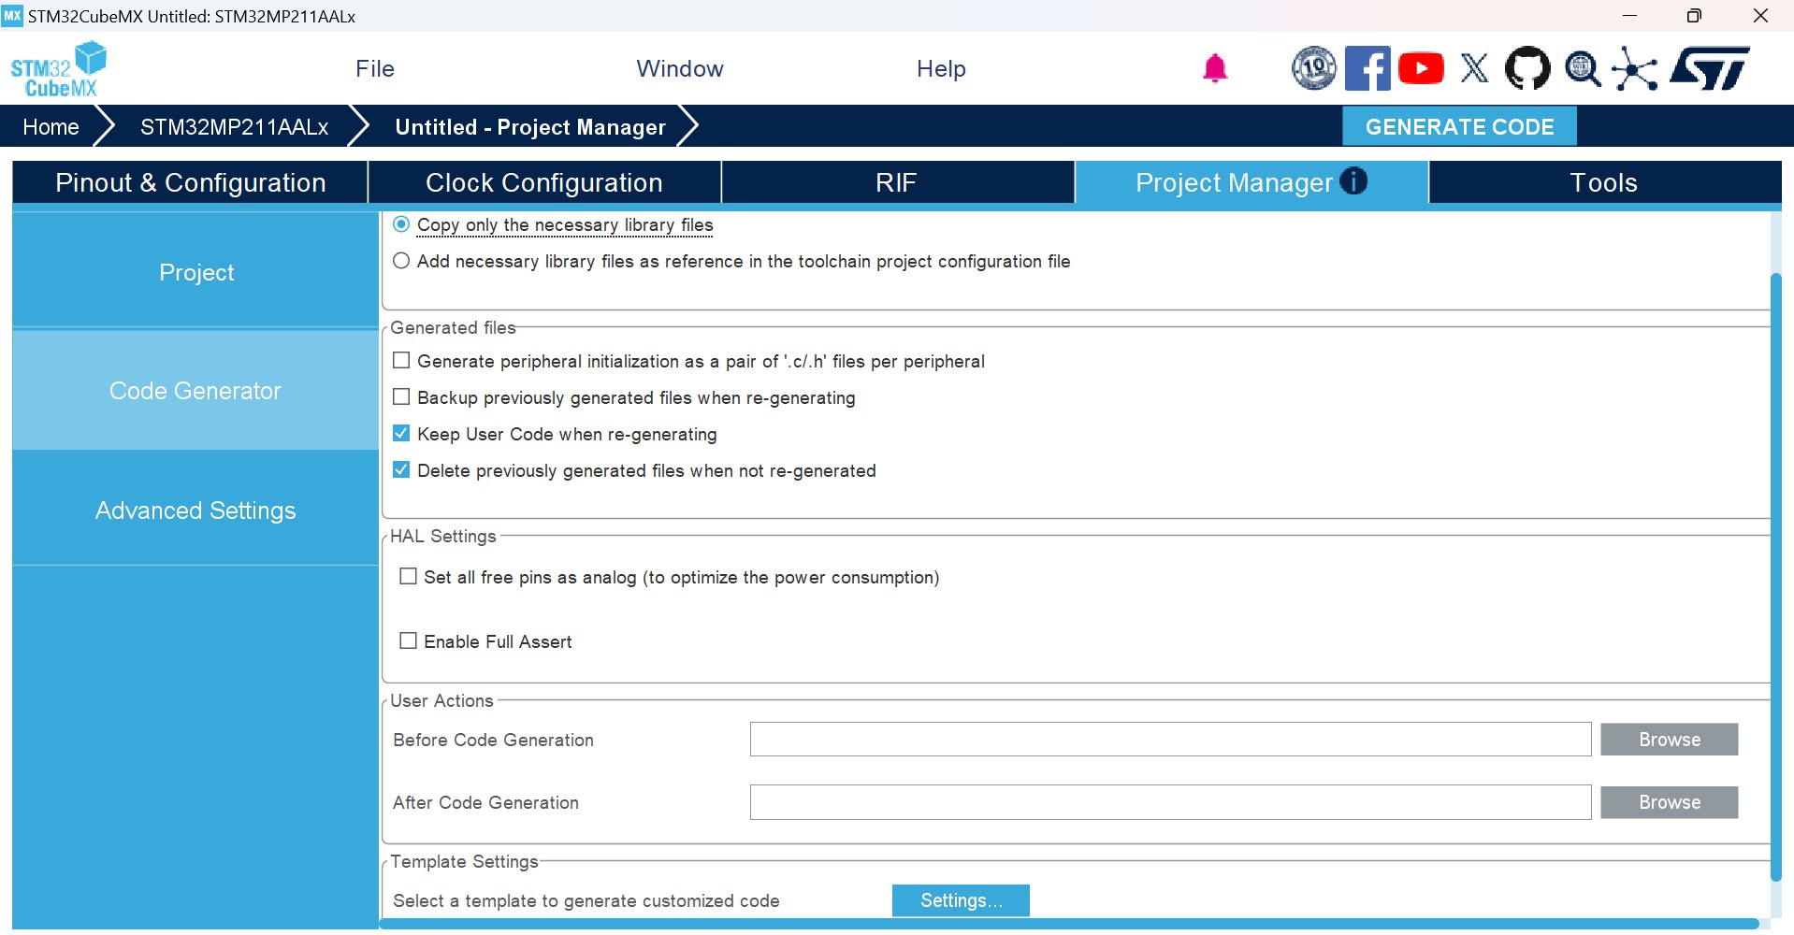This screenshot has height=935, width=1794.
Task: Click the 'Before Code Generation' label
Action: point(493,741)
